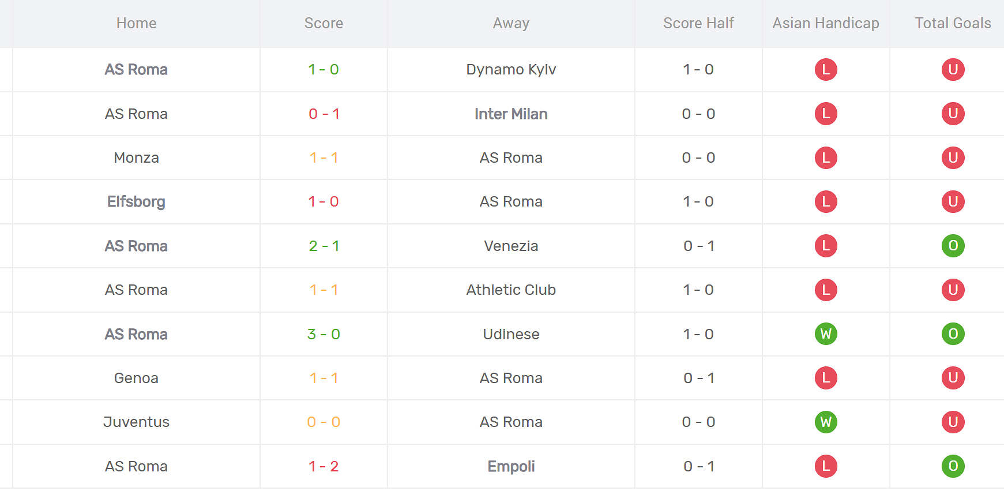Open the Inter Milan team link
Screen dimensions: 1004x491
[x=511, y=114]
